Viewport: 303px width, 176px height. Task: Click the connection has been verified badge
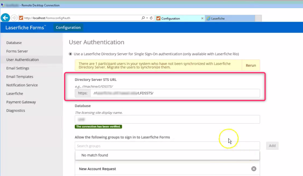coord(98,126)
